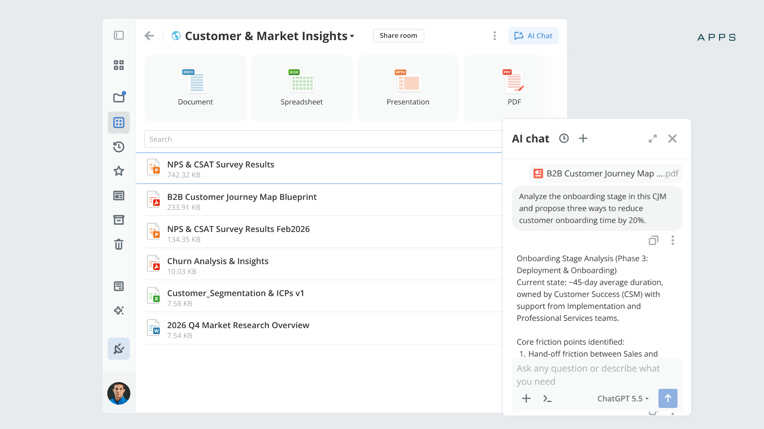Viewport: 764px width, 429px height.
Task: Focus the Search input field
Action: [x=323, y=139]
